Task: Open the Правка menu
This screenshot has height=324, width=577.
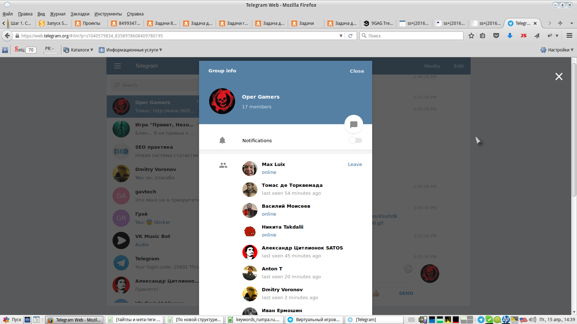Action: 25,14
